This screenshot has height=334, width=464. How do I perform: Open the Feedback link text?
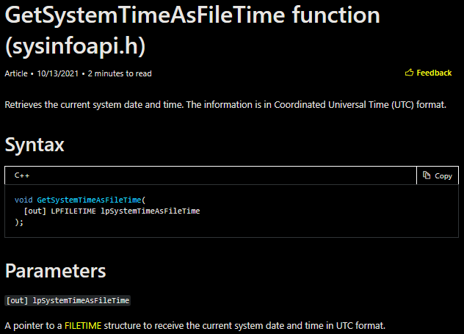[434, 73]
